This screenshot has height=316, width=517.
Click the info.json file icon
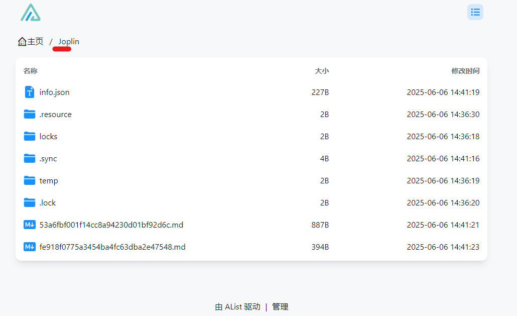pyautogui.click(x=29, y=92)
